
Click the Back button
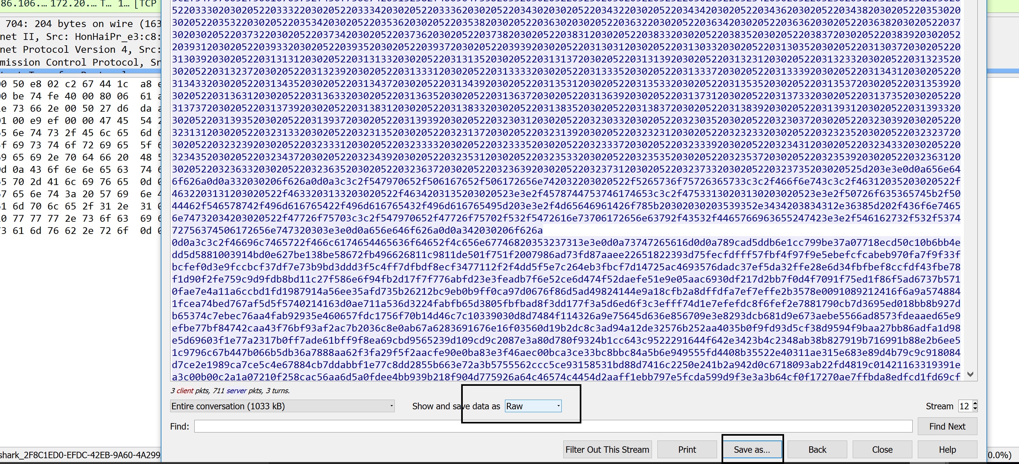click(x=817, y=450)
